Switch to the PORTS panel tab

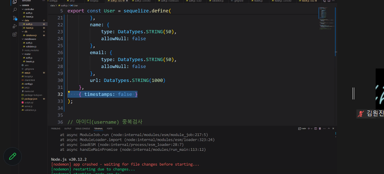[x=109, y=129]
